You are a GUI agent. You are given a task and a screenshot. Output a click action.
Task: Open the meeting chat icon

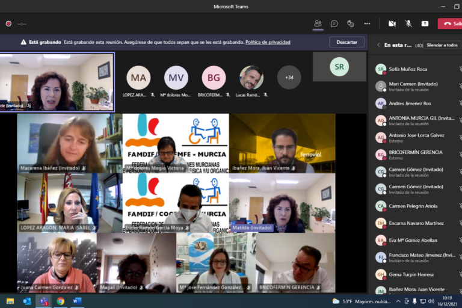(x=334, y=23)
